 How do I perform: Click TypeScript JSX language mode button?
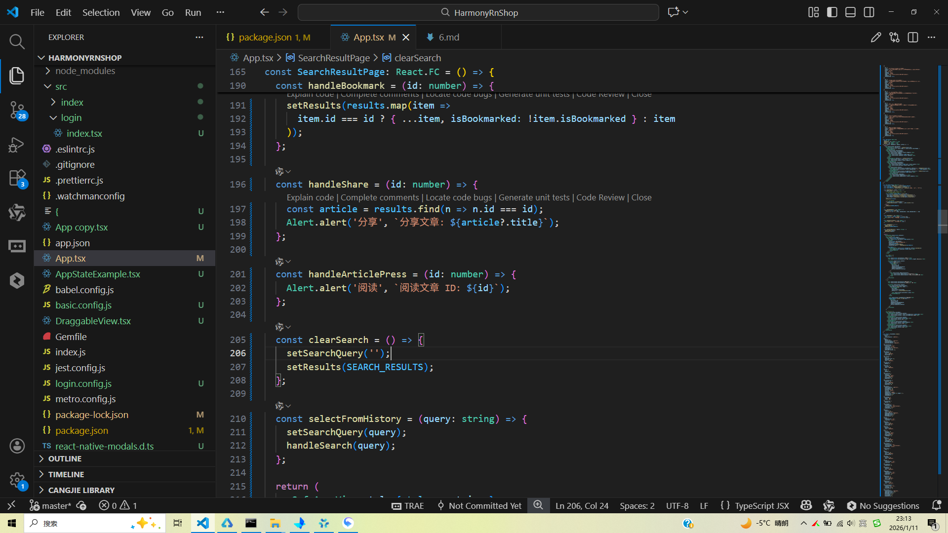click(761, 505)
